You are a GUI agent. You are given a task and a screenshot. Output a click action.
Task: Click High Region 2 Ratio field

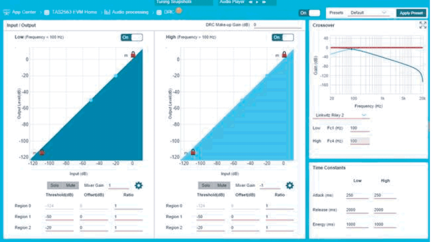click(280, 228)
